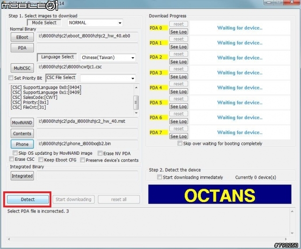
Task: Click the CSC list scroll up arrow
Action: [x=136, y=88]
